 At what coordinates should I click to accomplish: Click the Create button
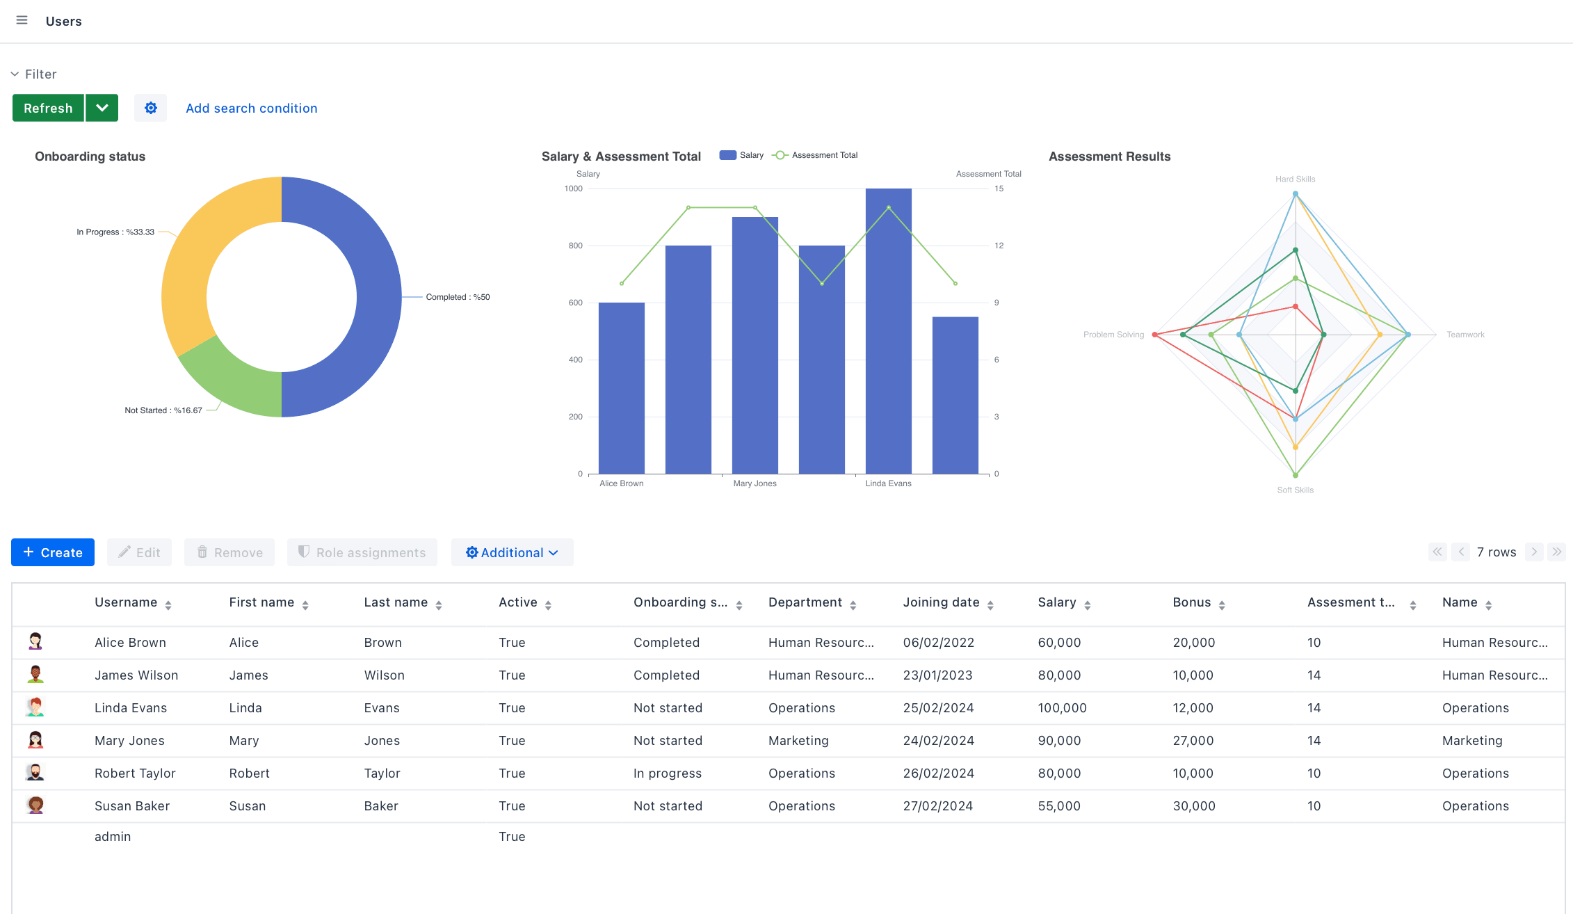[x=53, y=552]
